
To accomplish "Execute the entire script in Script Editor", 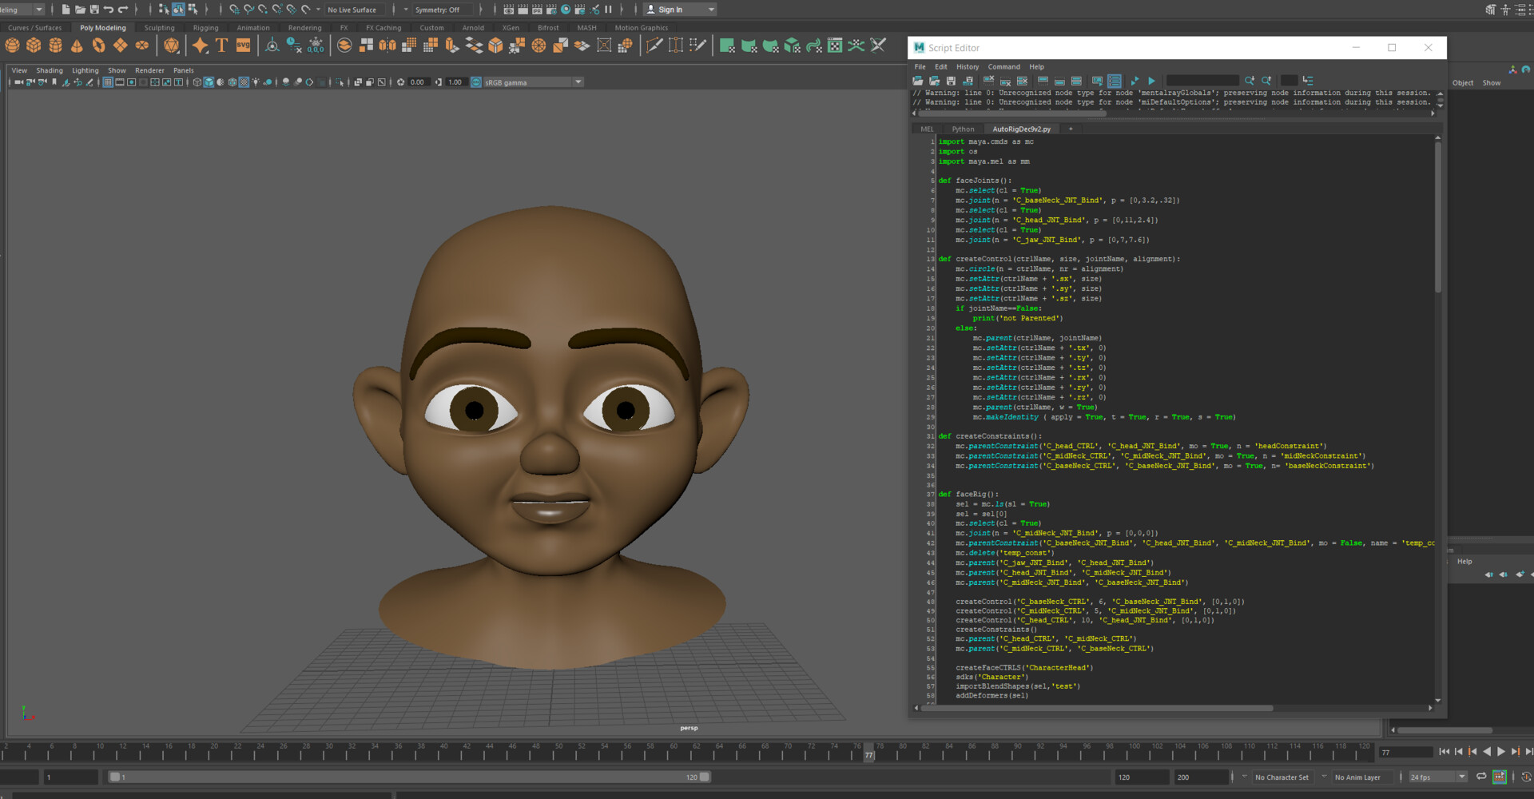I will [x=1151, y=81].
